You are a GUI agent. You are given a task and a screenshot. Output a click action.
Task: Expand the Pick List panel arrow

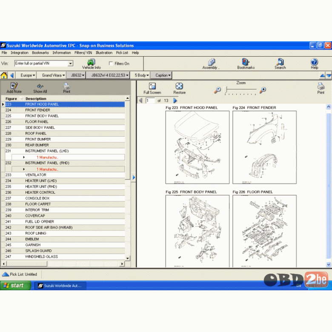(x=5, y=274)
